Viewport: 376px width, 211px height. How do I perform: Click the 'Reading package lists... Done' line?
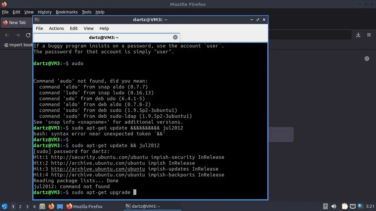(x=76, y=181)
